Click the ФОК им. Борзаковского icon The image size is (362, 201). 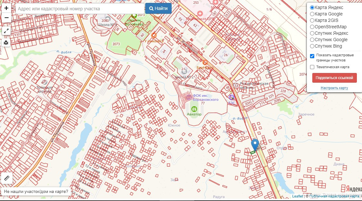coord(189,97)
